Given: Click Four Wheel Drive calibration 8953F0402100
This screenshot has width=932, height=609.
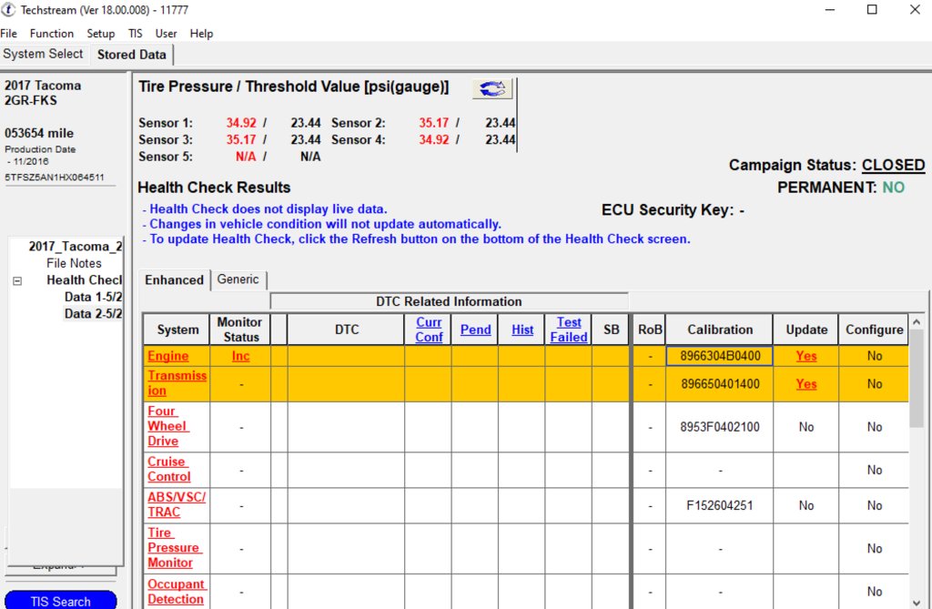Looking at the screenshot, I should 720,427.
